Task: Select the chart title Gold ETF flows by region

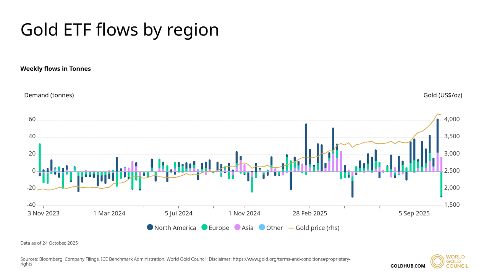Action: click(120, 29)
